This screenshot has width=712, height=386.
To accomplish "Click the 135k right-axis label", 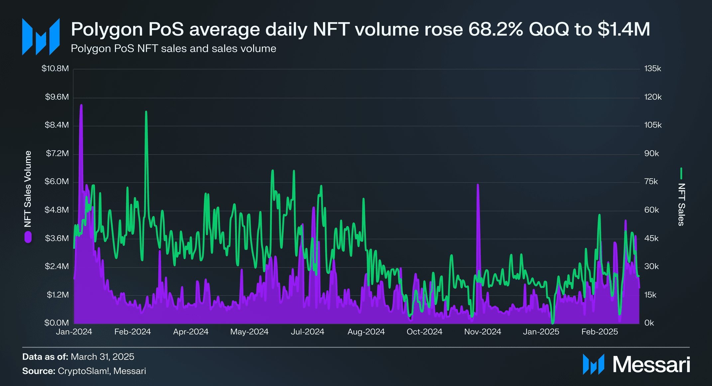I will click(653, 69).
